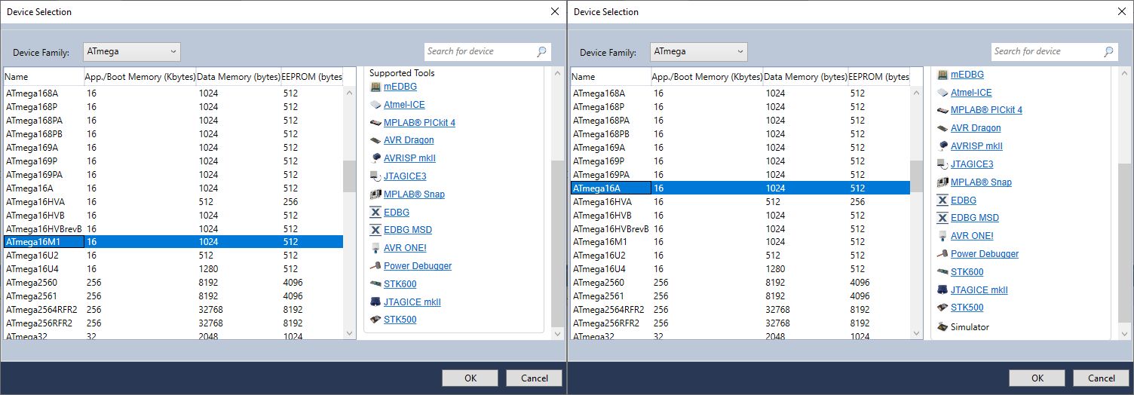Focus Search for device field, left window

(x=480, y=51)
